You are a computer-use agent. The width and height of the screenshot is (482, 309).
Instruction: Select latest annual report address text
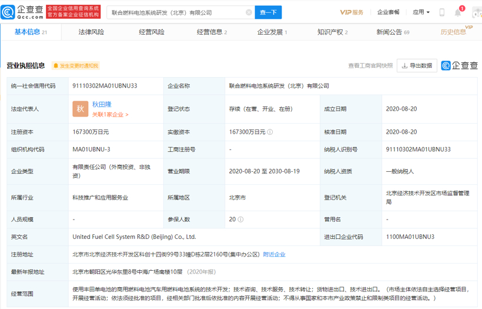[x=128, y=272]
